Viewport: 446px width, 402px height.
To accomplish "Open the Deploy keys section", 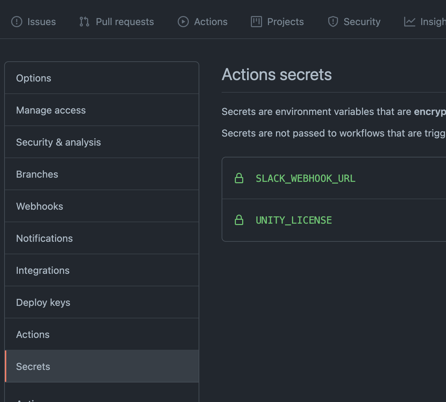I will pos(43,302).
